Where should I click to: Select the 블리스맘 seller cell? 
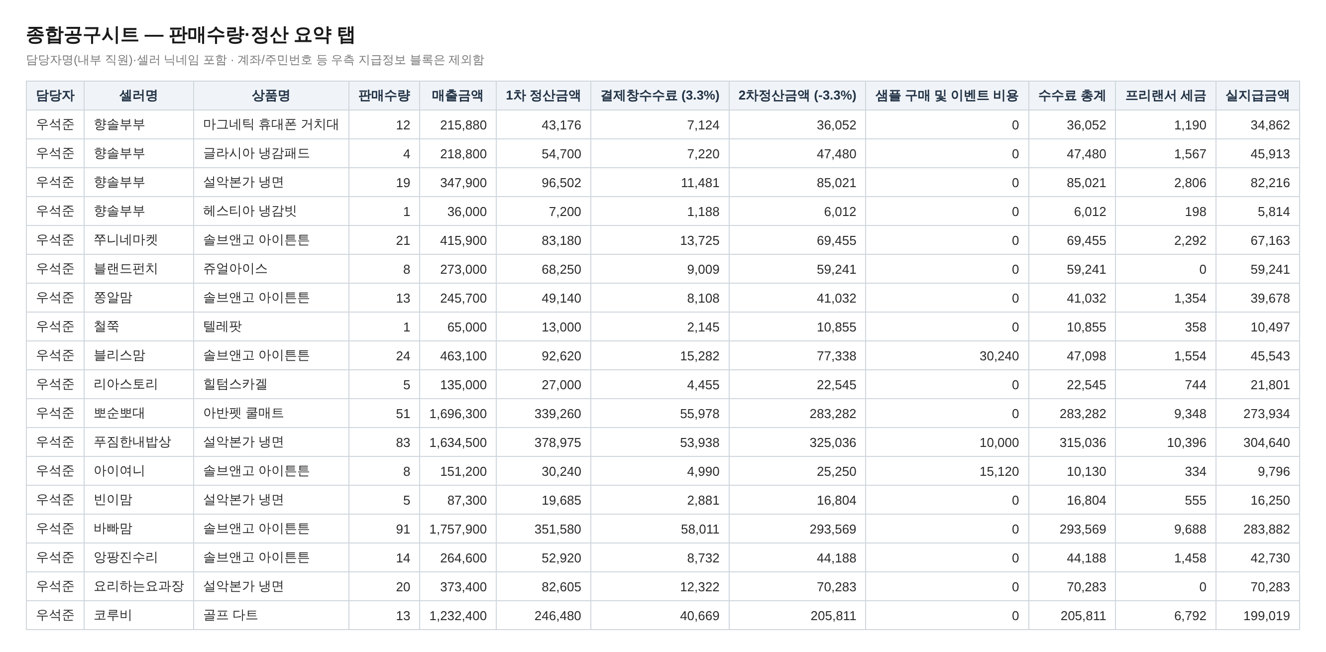click(x=138, y=355)
